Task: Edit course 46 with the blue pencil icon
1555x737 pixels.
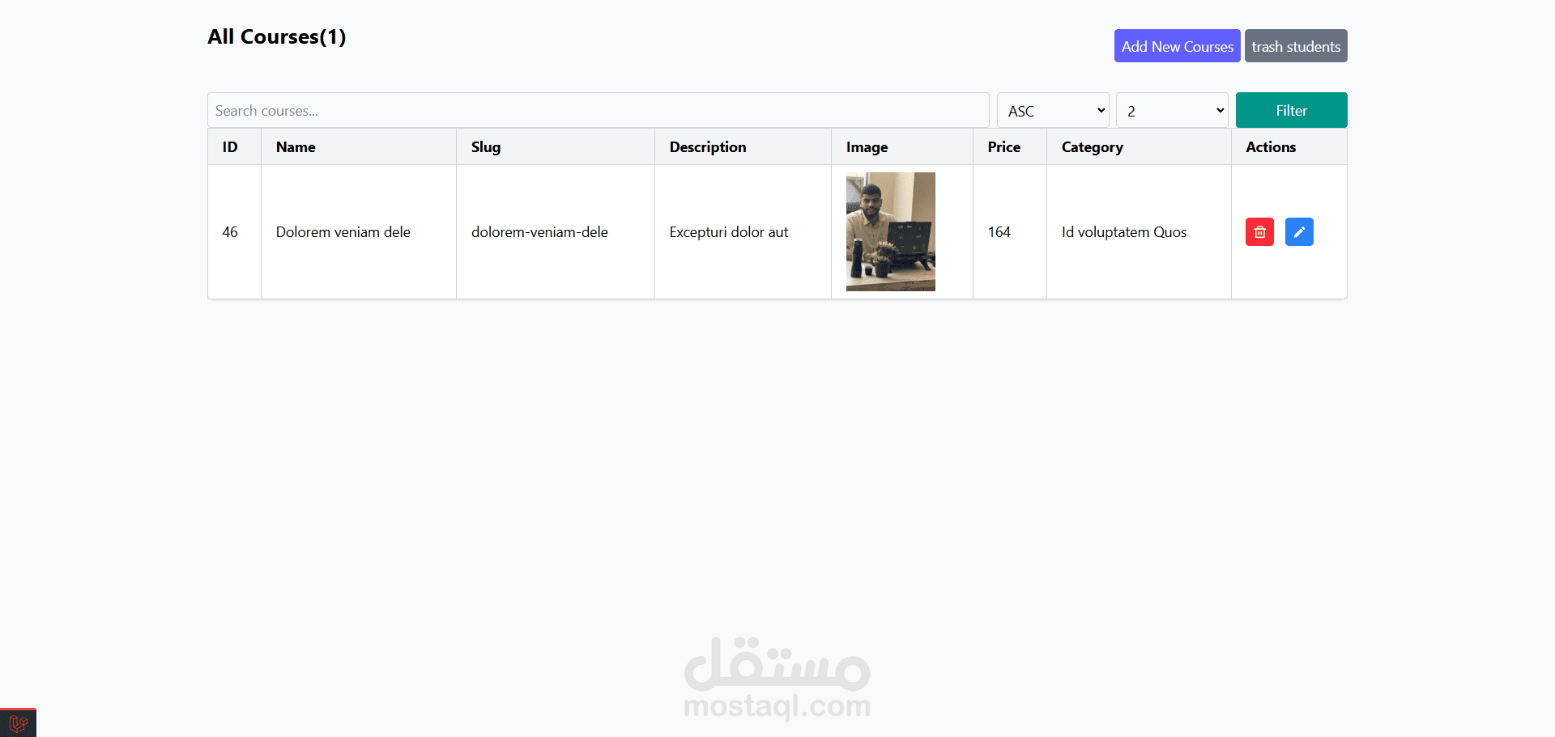Action: 1299,232
